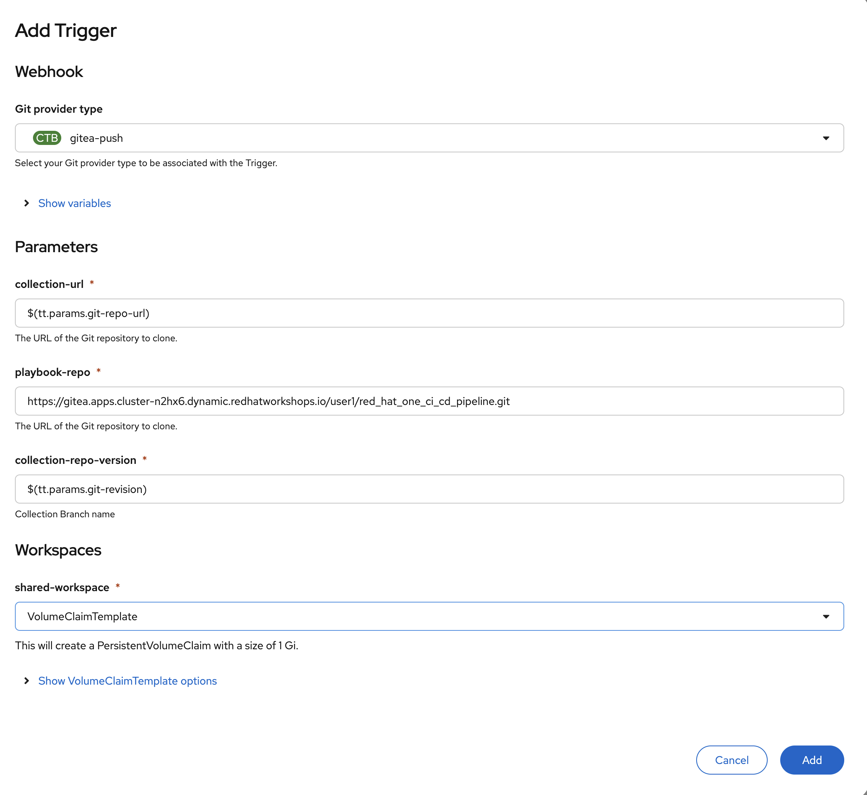Click the caret inside the Git provider selector
The width and height of the screenshot is (867, 795).
pyautogui.click(x=827, y=138)
